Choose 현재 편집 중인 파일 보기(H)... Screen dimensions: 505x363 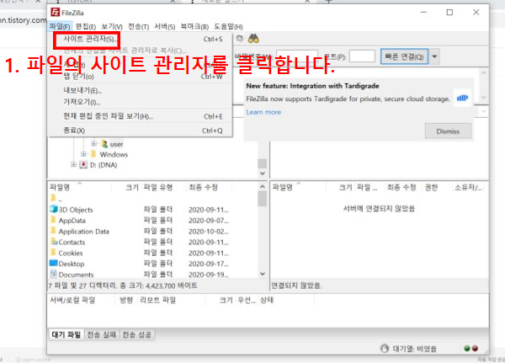pos(141,116)
